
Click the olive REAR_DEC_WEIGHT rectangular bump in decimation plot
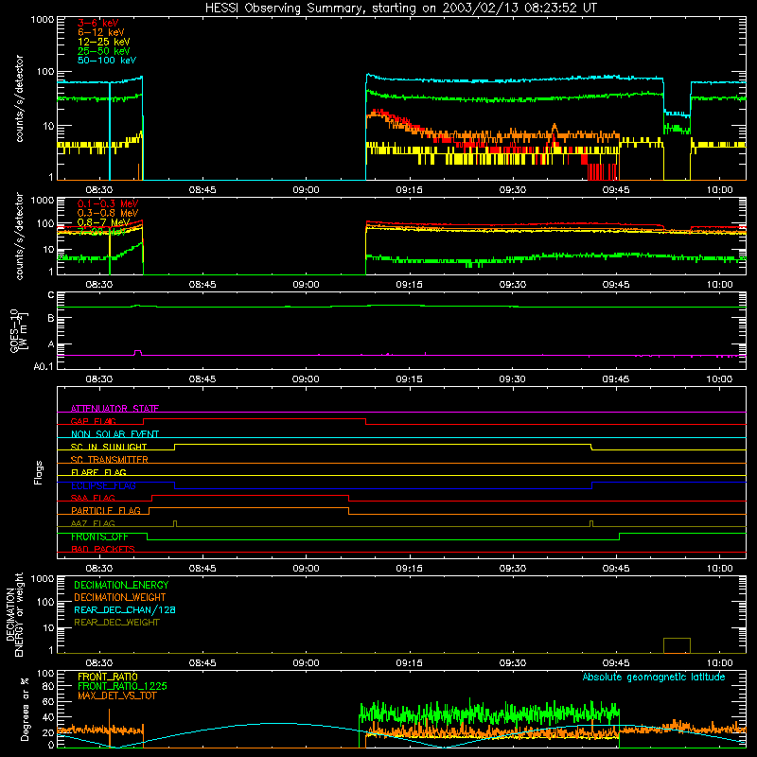(677, 645)
